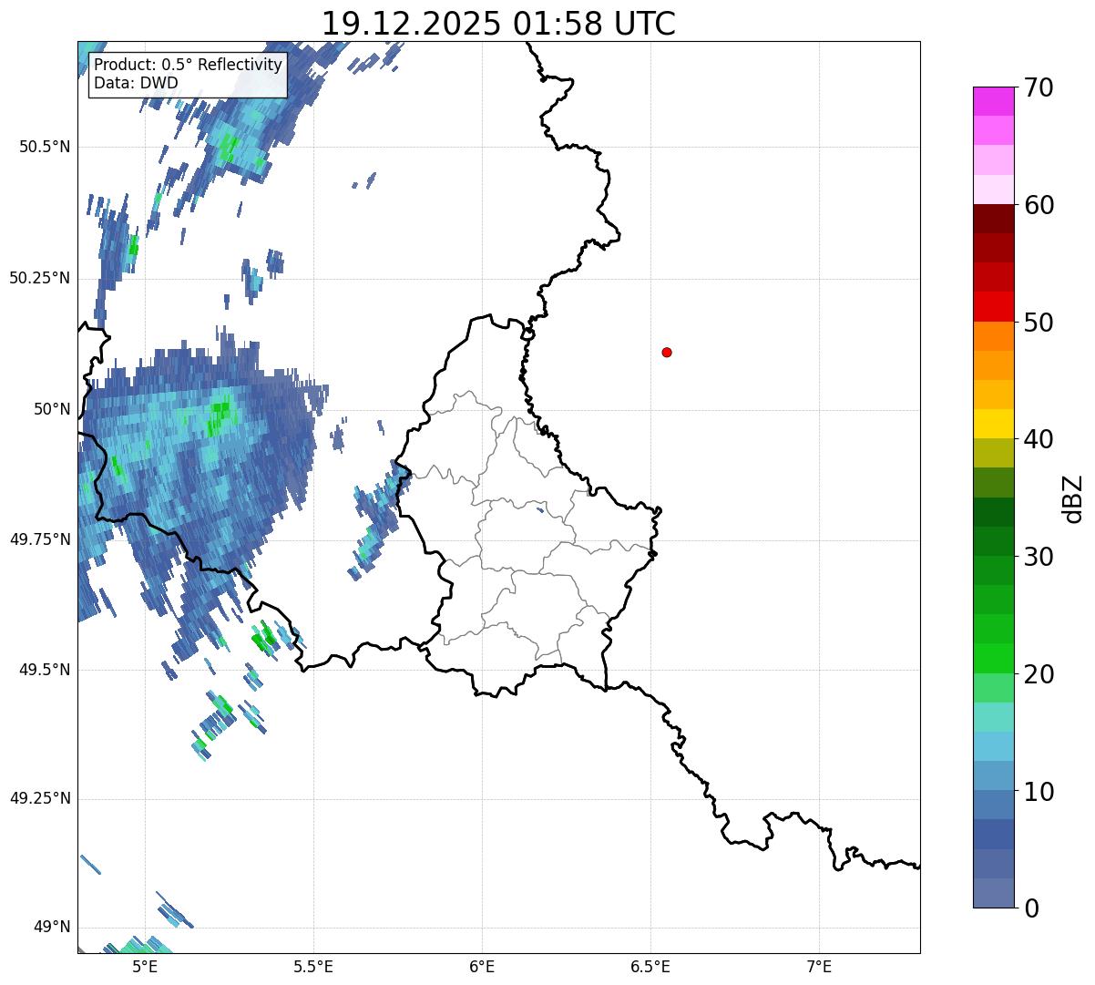Click the 5°E longitude label

pos(145,966)
